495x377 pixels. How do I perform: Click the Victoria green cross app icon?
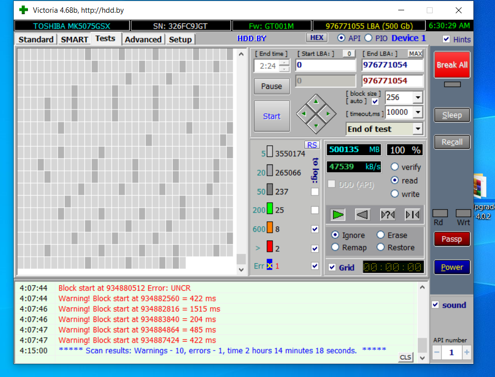pos(24,10)
